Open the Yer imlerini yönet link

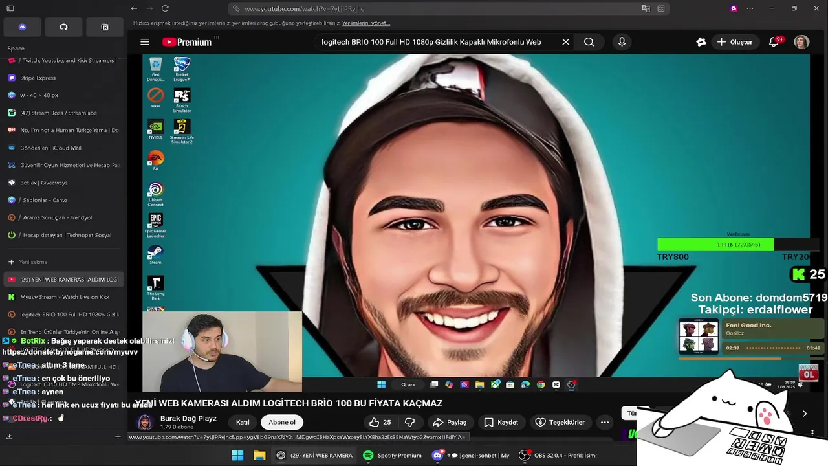(366, 23)
